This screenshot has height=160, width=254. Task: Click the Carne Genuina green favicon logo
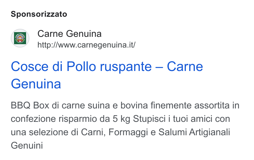click(x=20, y=38)
